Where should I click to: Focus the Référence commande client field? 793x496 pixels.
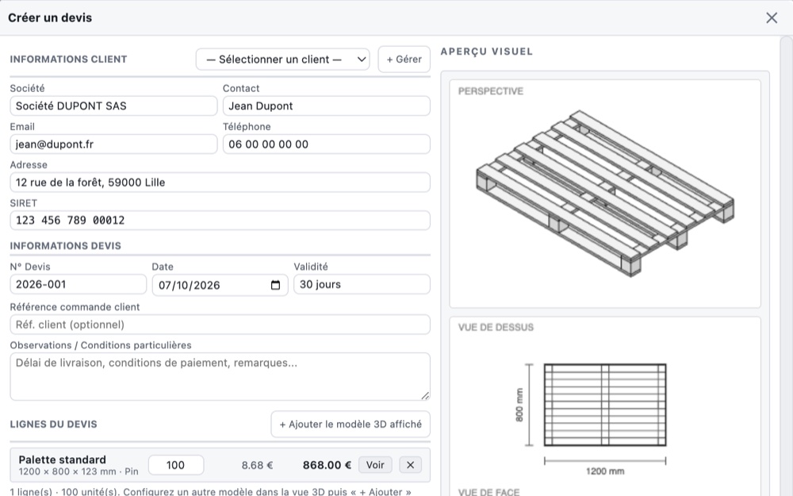tap(220, 325)
